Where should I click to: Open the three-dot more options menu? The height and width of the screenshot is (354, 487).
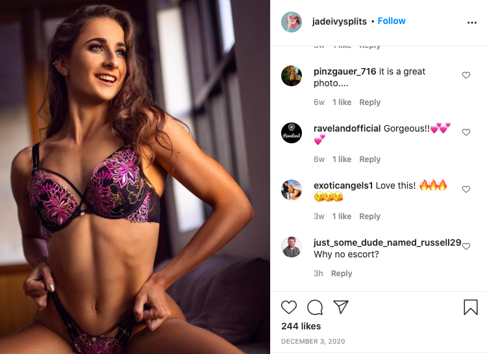click(472, 23)
